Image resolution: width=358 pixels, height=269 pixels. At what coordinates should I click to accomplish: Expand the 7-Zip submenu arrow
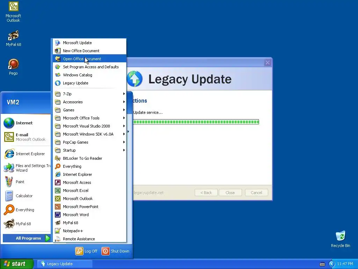[124, 94]
